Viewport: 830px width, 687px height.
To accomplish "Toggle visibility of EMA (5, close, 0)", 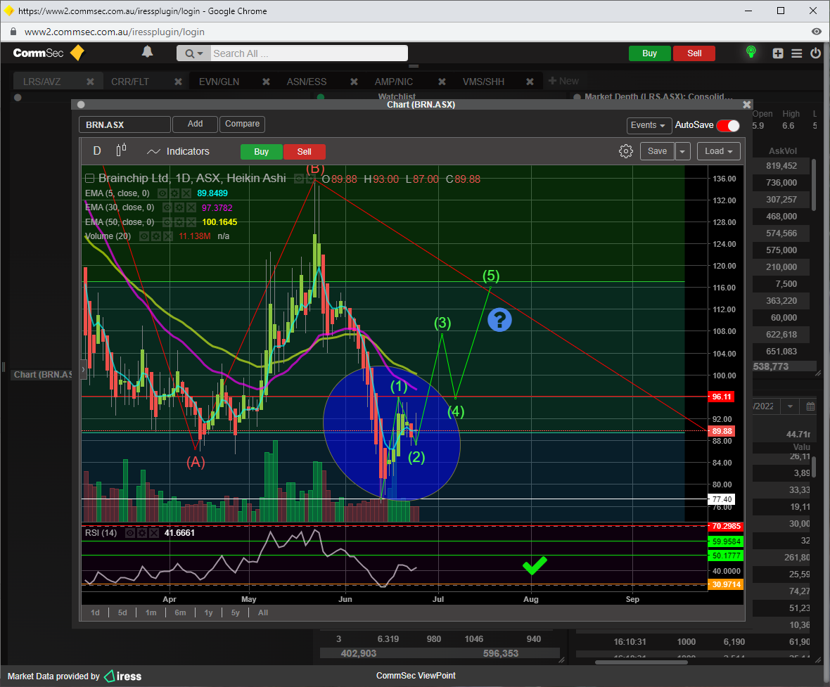I will [x=163, y=193].
